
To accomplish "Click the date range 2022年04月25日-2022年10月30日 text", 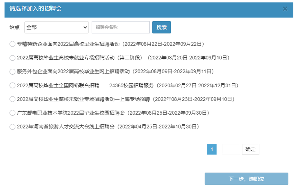I will [159, 127].
